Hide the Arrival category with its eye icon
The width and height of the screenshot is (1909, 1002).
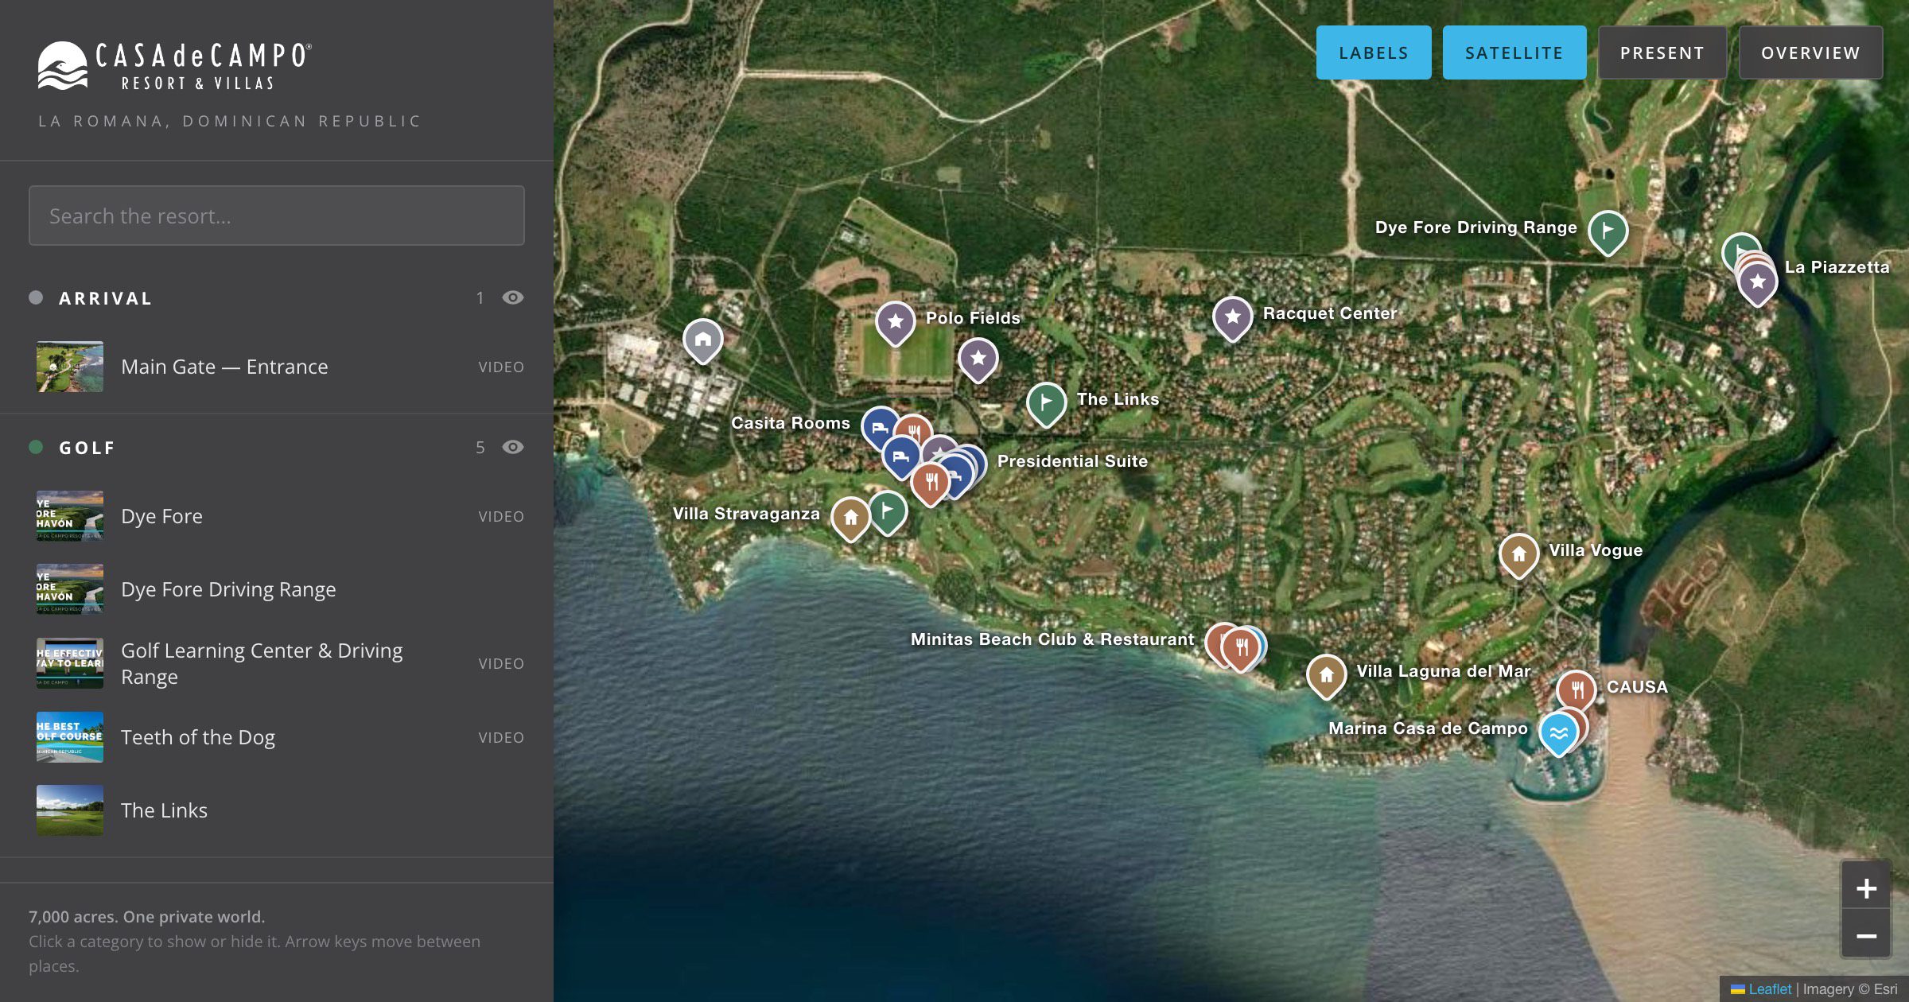pyautogui.click(x=513, y=297)
